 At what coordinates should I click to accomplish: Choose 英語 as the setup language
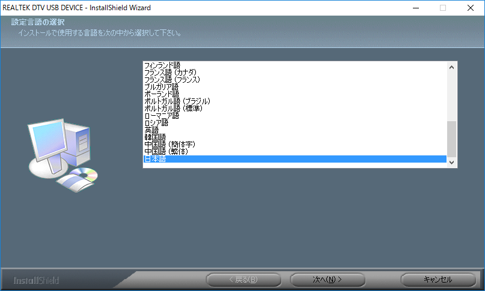[294, 130]
